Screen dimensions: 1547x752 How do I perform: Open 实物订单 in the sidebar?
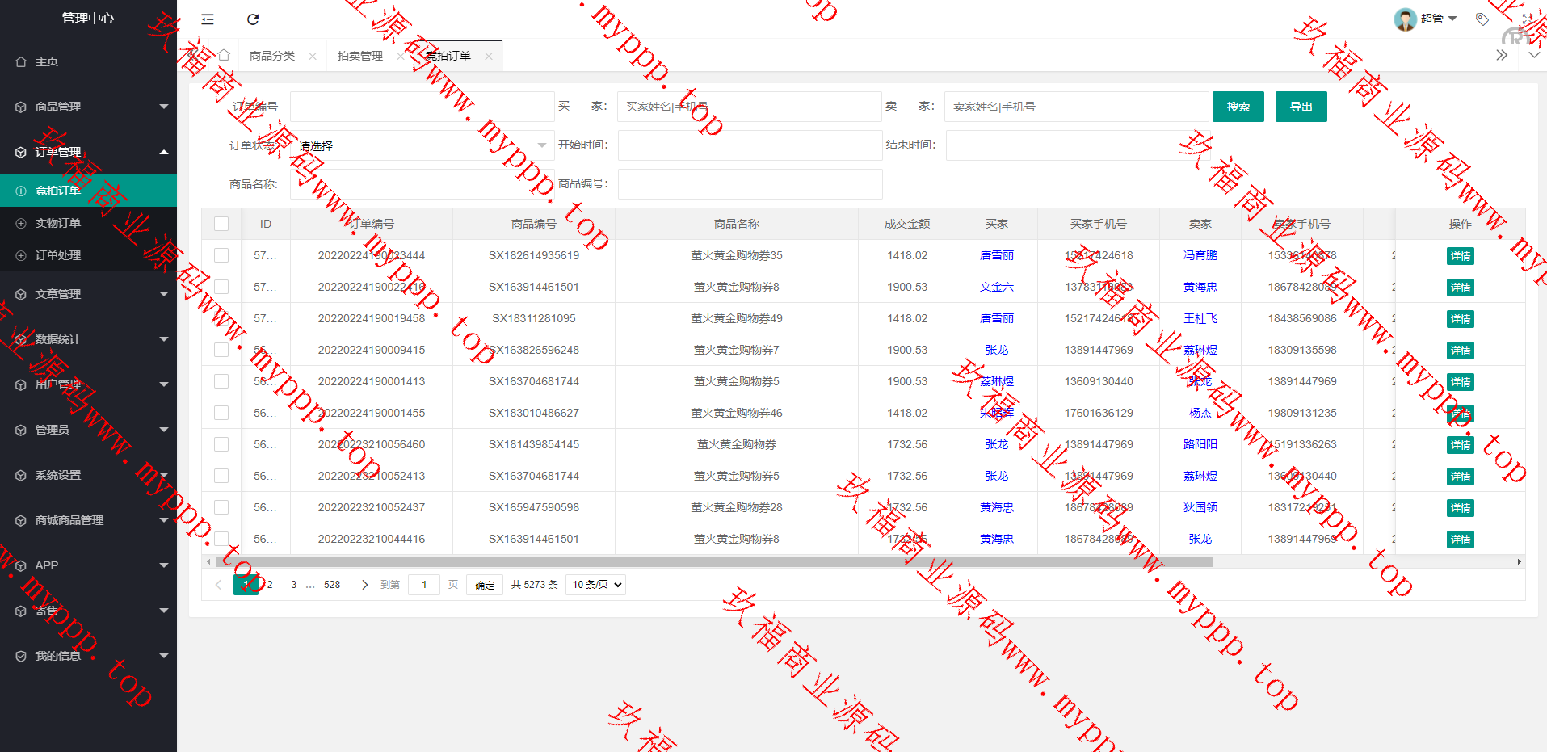click(58, 223)
